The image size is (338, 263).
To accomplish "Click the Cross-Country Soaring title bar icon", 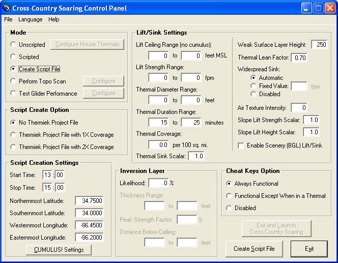I will [6, 8].
